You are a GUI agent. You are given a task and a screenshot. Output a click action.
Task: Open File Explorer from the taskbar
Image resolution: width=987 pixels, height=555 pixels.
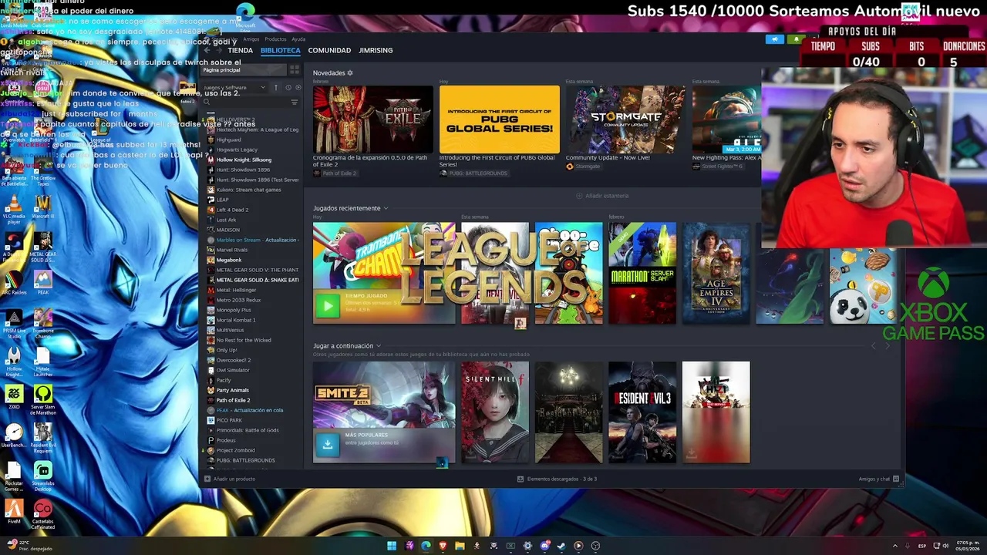pos(460,546)
